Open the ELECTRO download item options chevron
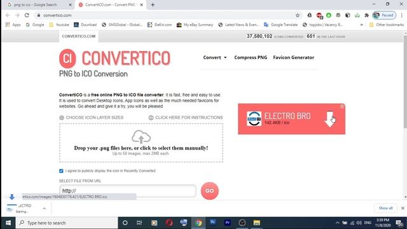The height and width of the screenshot is (229, 407). 45,209
